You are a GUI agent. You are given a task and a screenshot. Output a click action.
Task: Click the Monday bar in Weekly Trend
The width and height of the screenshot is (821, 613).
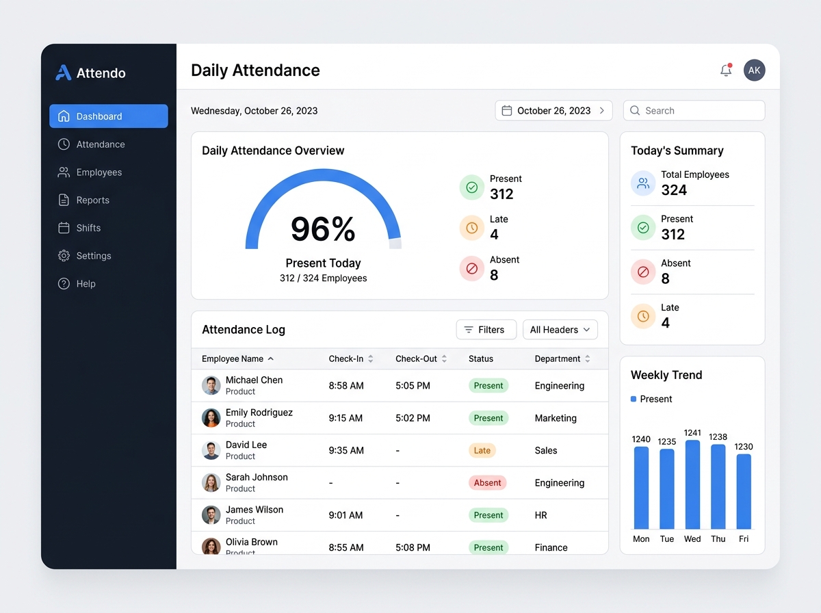tap(641, 488)
